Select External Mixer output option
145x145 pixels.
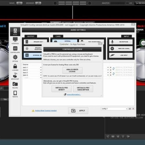(x=33, y=55)
